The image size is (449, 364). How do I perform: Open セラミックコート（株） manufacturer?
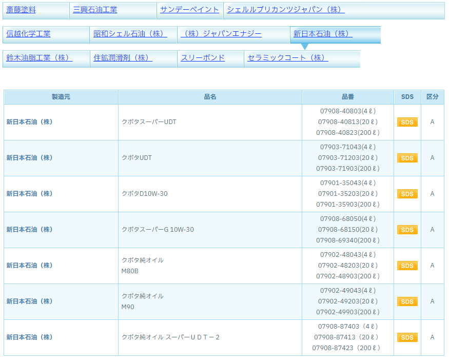tap(288, 58)
